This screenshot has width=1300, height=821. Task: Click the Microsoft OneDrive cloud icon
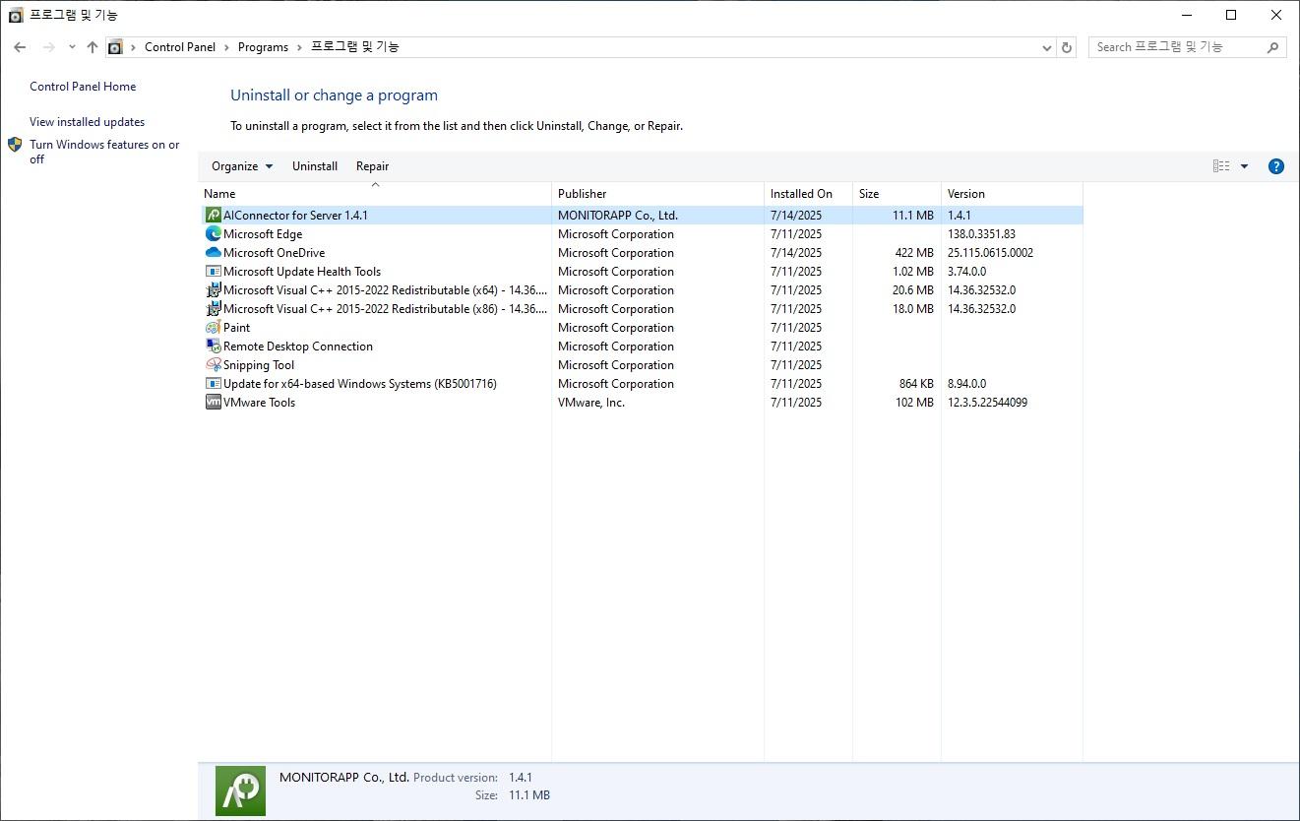[213, 252]
